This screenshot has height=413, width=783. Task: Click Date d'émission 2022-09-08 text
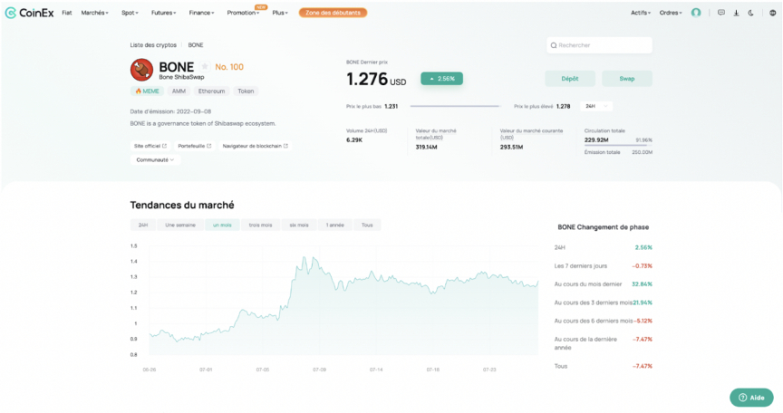(170, 111)
